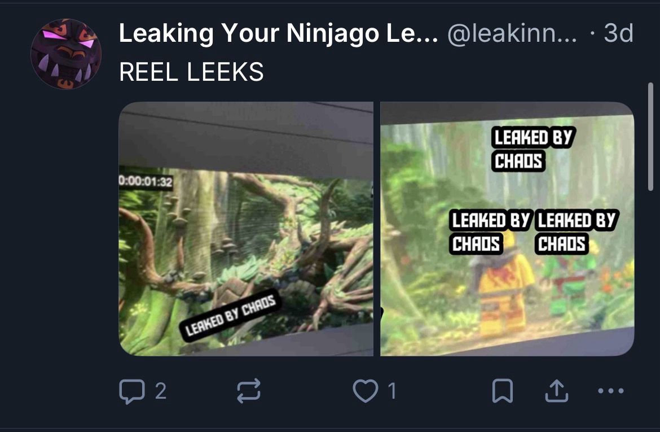Screen dimensions: 660x432
Task: Open the reply icon on the post
Action: pyautogui.click(x=132, y=391)
